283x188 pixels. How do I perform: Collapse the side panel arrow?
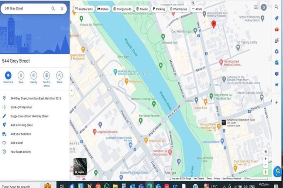(71, 90)
